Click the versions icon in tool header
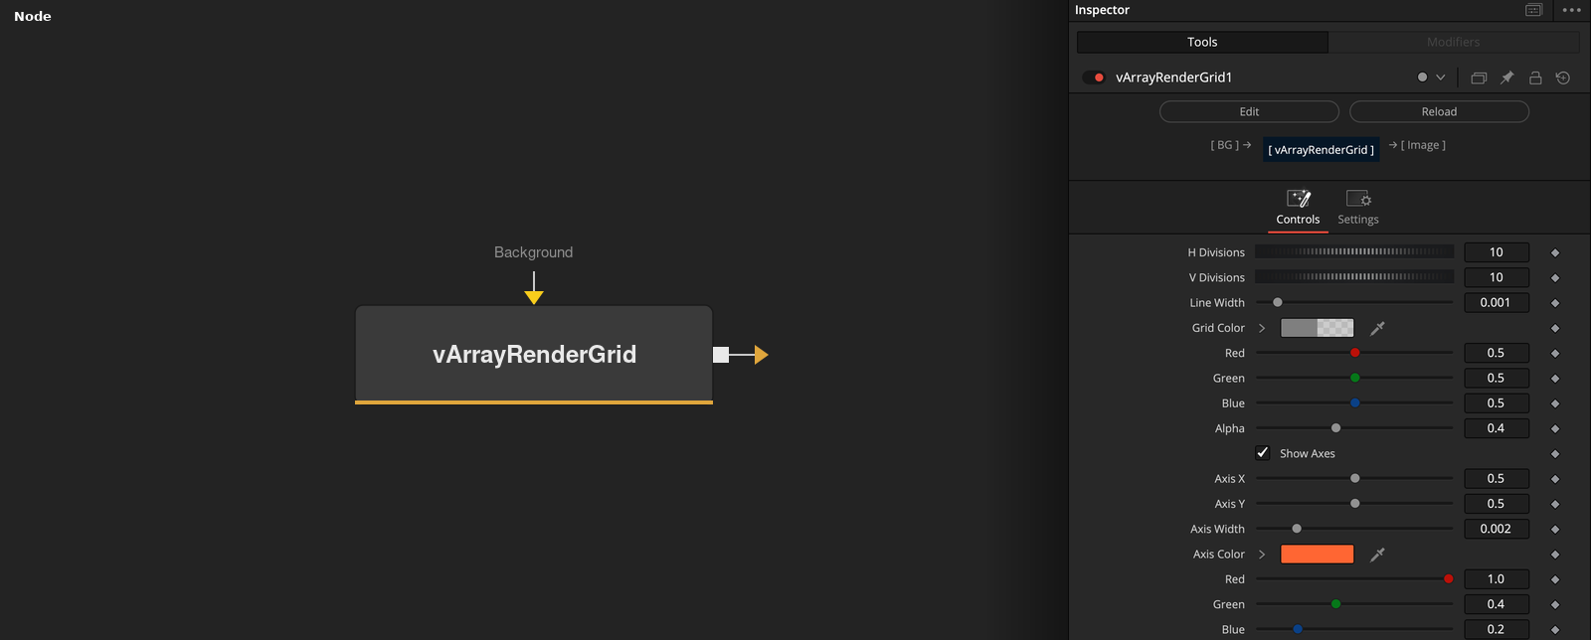The width and height of the screenshot is (1591, 640). [1479, 78]
